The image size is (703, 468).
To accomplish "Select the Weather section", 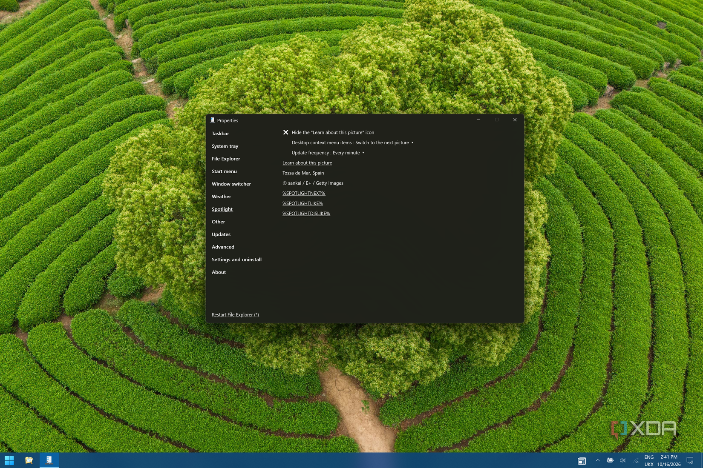I will point(222,197).
